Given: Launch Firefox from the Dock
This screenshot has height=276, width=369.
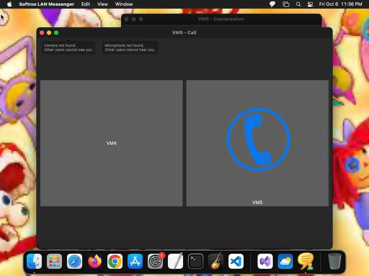Looking at the screenshot, I should coord(95,261).
